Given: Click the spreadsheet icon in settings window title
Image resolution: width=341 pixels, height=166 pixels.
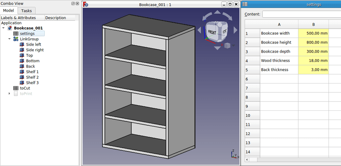Looking at the screenshot, I should pos(245,4).
